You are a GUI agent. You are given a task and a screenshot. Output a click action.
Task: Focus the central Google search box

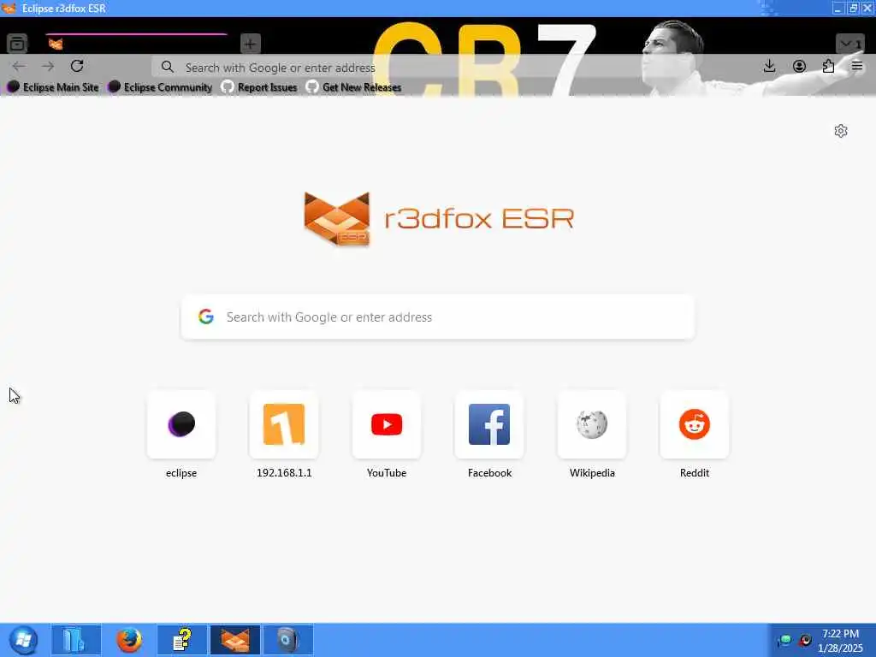pyautogui.click(x=438, y=317)
